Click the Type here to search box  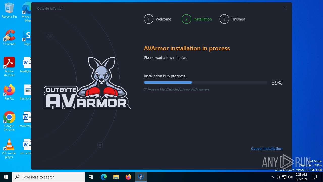(48, 177)
